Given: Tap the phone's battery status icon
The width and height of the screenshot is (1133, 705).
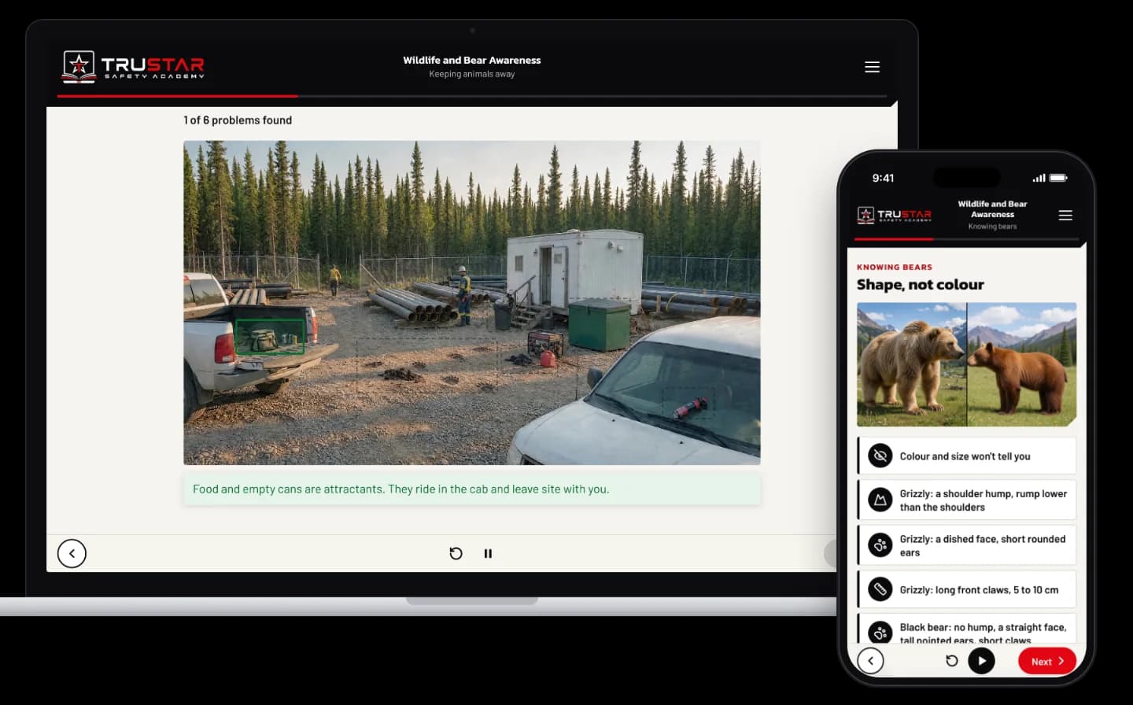Looking at the screenshot, I should 1058,178.
